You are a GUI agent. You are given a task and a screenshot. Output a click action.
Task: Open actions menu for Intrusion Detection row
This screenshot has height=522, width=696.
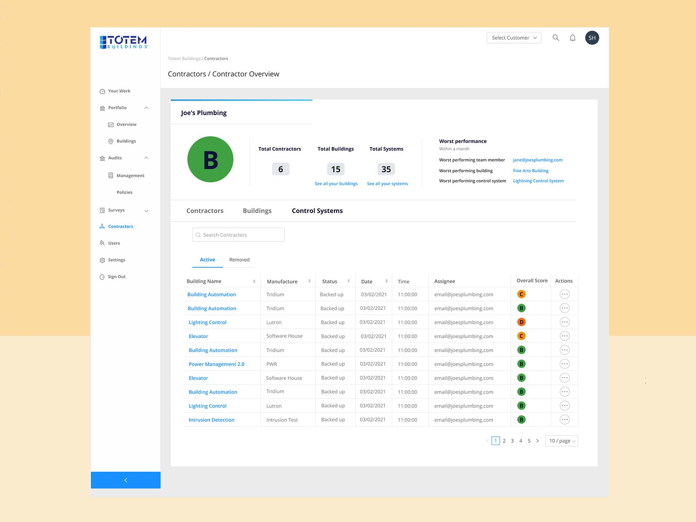click(x=565, y=420)
